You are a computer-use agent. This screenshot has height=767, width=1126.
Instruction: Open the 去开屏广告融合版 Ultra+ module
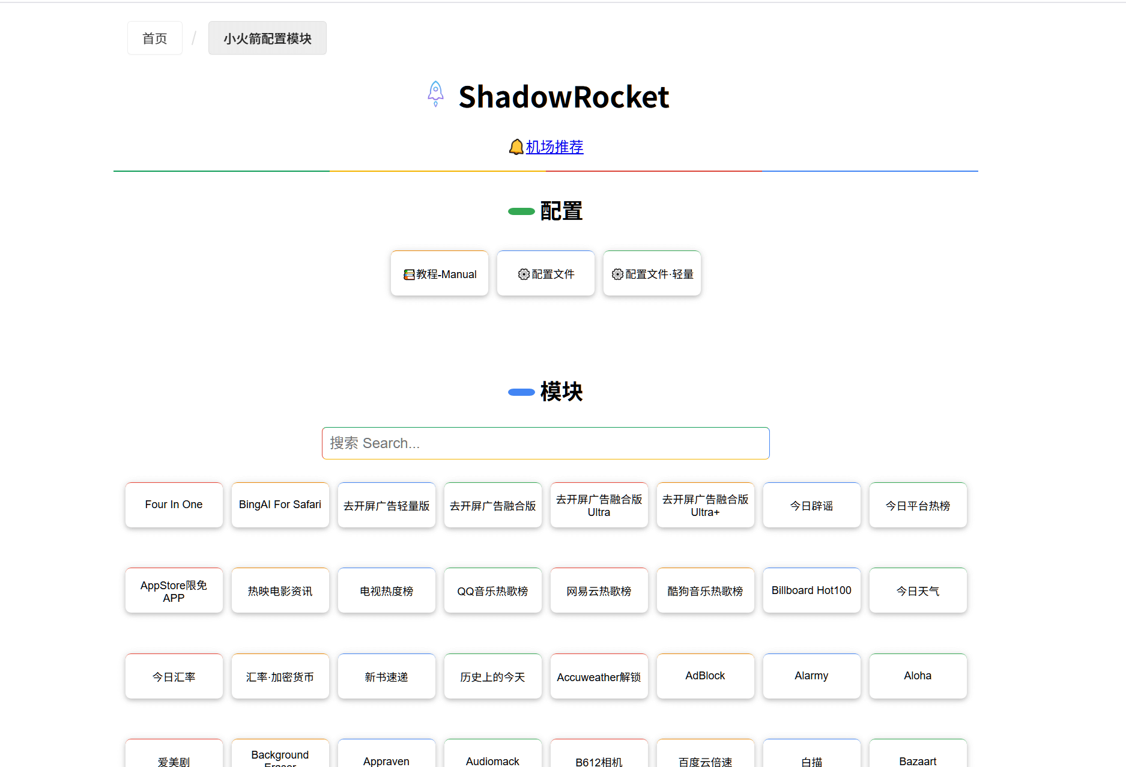pos(706,505)
